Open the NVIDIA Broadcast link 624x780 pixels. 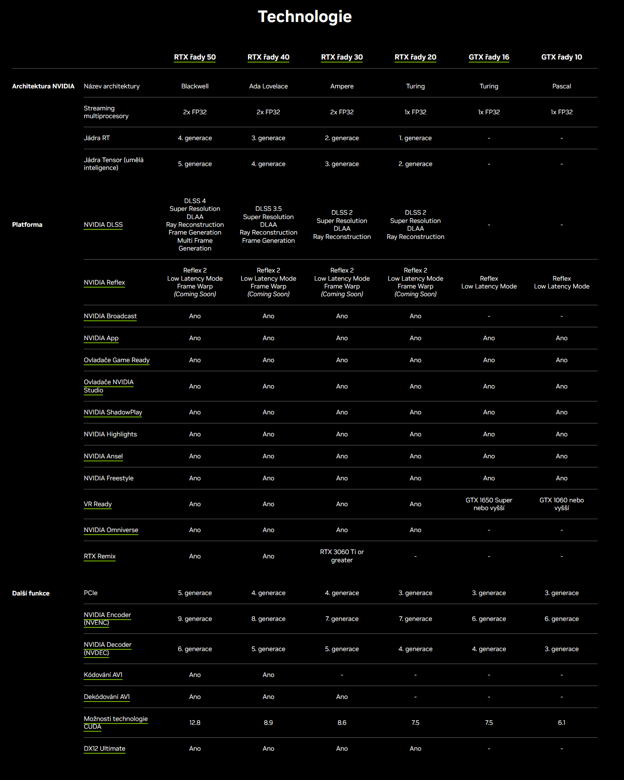[x=110, y=316]
